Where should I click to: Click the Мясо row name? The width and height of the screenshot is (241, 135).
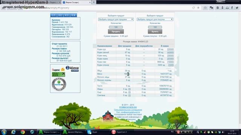pyautogui.click(x=99, y=74)
